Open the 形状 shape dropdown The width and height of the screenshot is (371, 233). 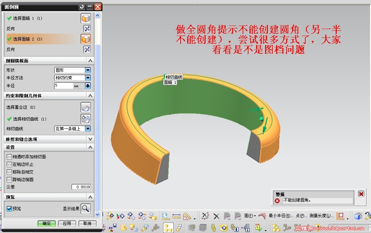click(x=88, y=70)
